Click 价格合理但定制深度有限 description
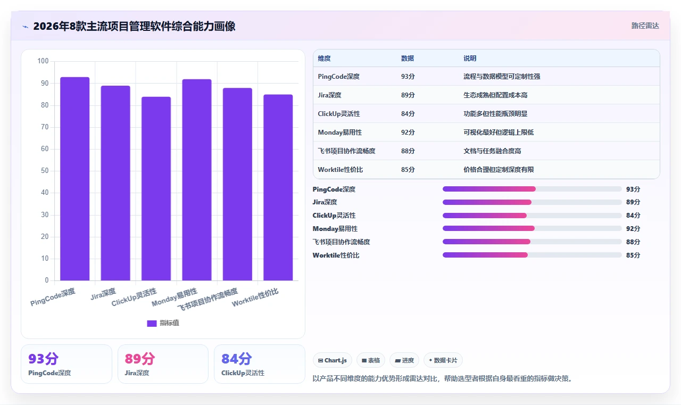 pyautogui.click(x=499, y=170)
